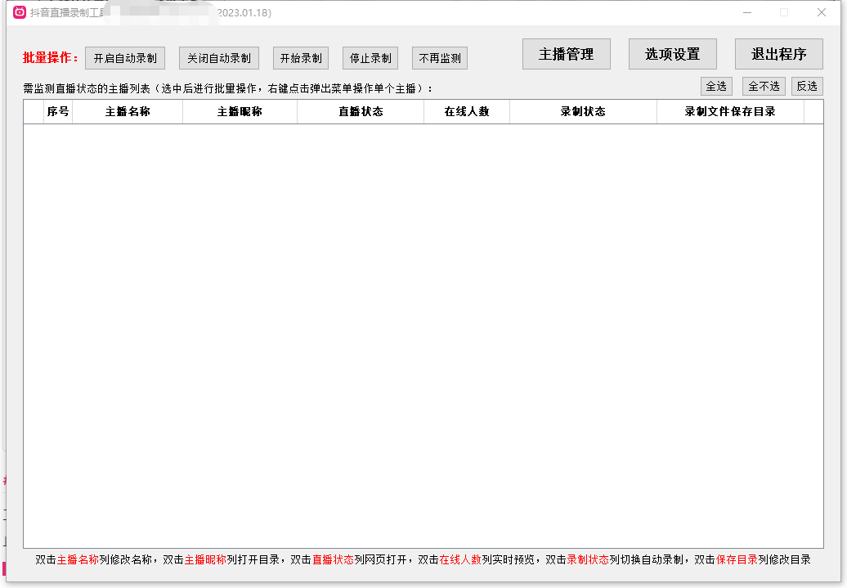Image resolution: width=847 pixels, height=588 pixels.
Task: Close the window with X button
Action: (822, 12)
